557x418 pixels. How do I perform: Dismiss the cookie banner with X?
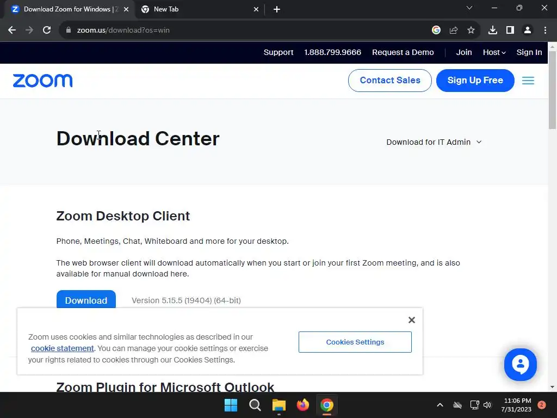click(x=412, y=320)
